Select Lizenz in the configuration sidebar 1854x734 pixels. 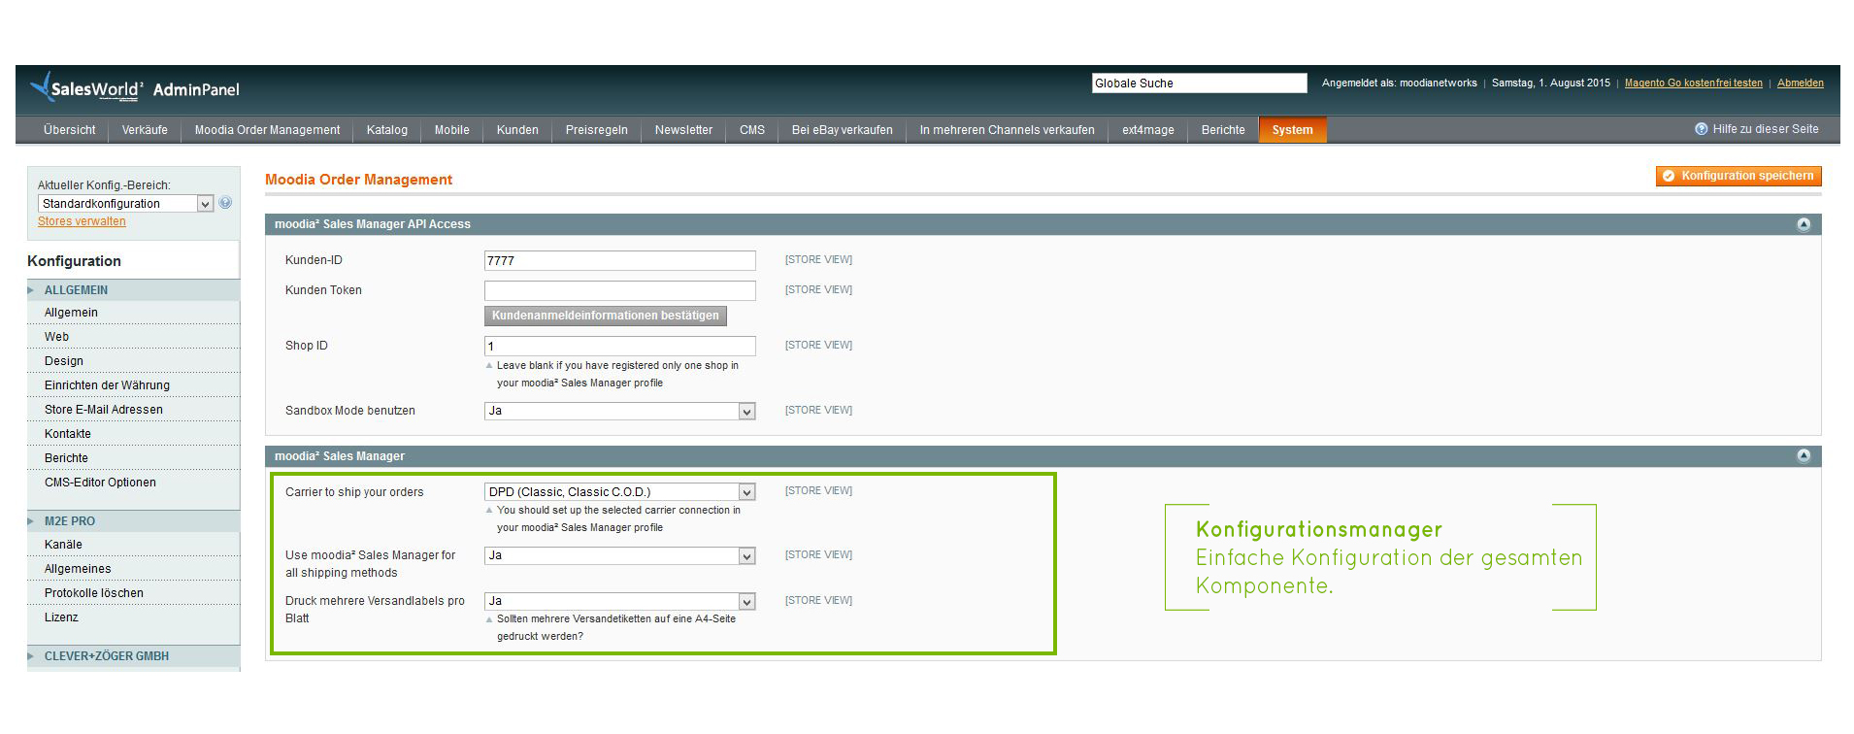click(x=133, y=617)
